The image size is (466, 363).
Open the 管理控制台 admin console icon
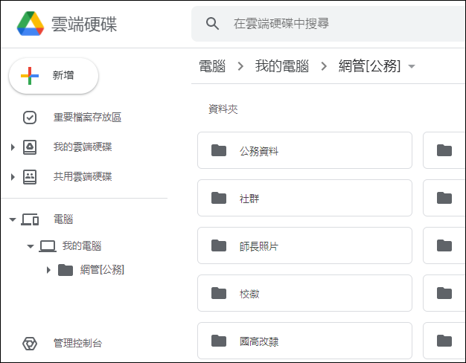coord(30,344)
